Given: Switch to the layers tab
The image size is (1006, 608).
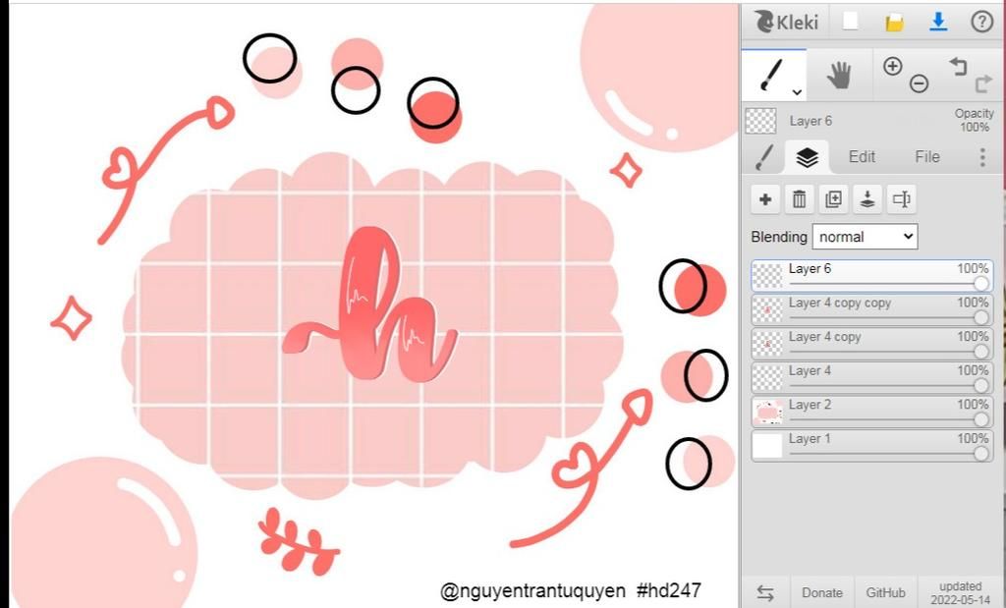Looking at the screenshot, I should (x=807, y=157).
